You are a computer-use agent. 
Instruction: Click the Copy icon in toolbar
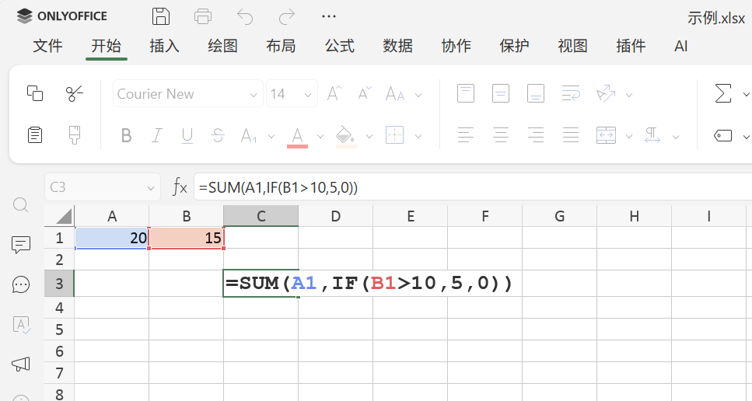(35, 94)
